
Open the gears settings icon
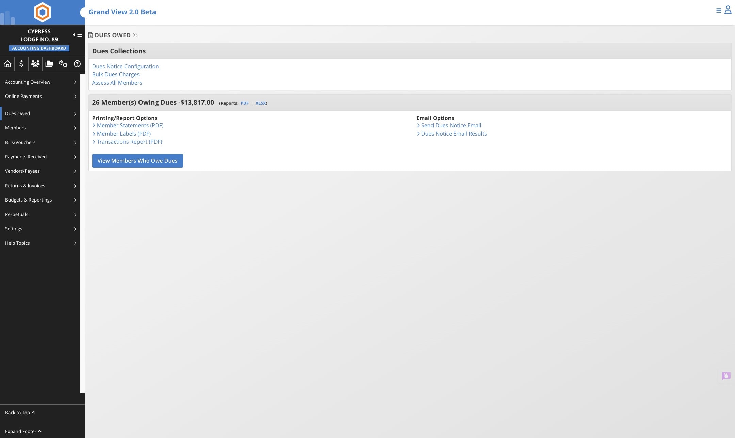tap(63, 64)
